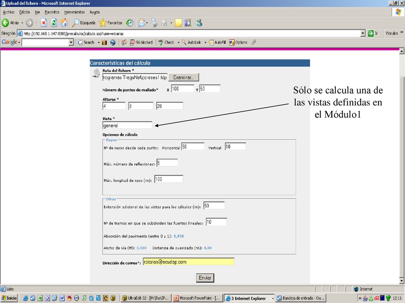Click the Horizontal rays field

(193, 147)
